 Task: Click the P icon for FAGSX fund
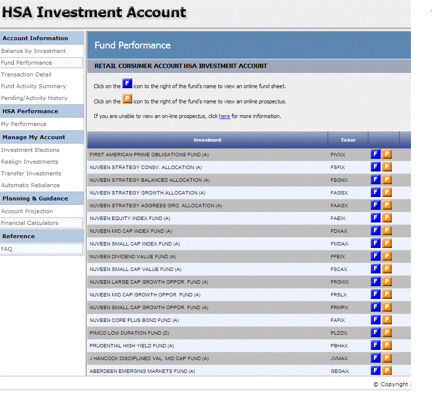coord(387,192)
